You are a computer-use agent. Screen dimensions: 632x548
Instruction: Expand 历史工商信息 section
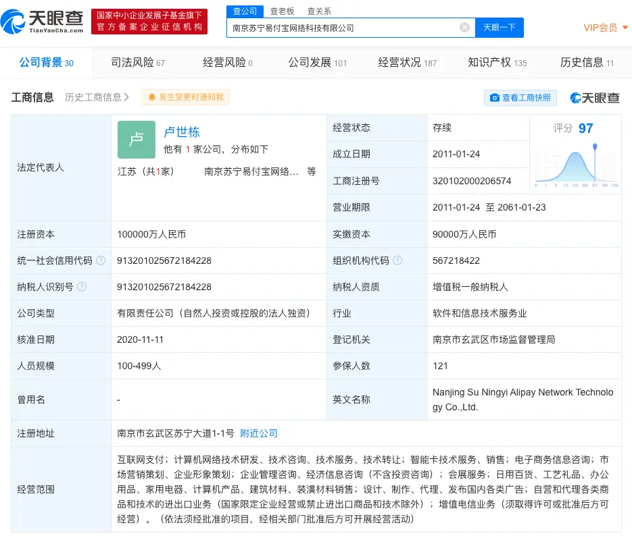(x=97, y=97)
